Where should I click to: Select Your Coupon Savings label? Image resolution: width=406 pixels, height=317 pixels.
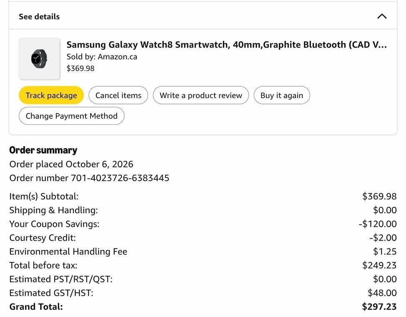(54, 224)
